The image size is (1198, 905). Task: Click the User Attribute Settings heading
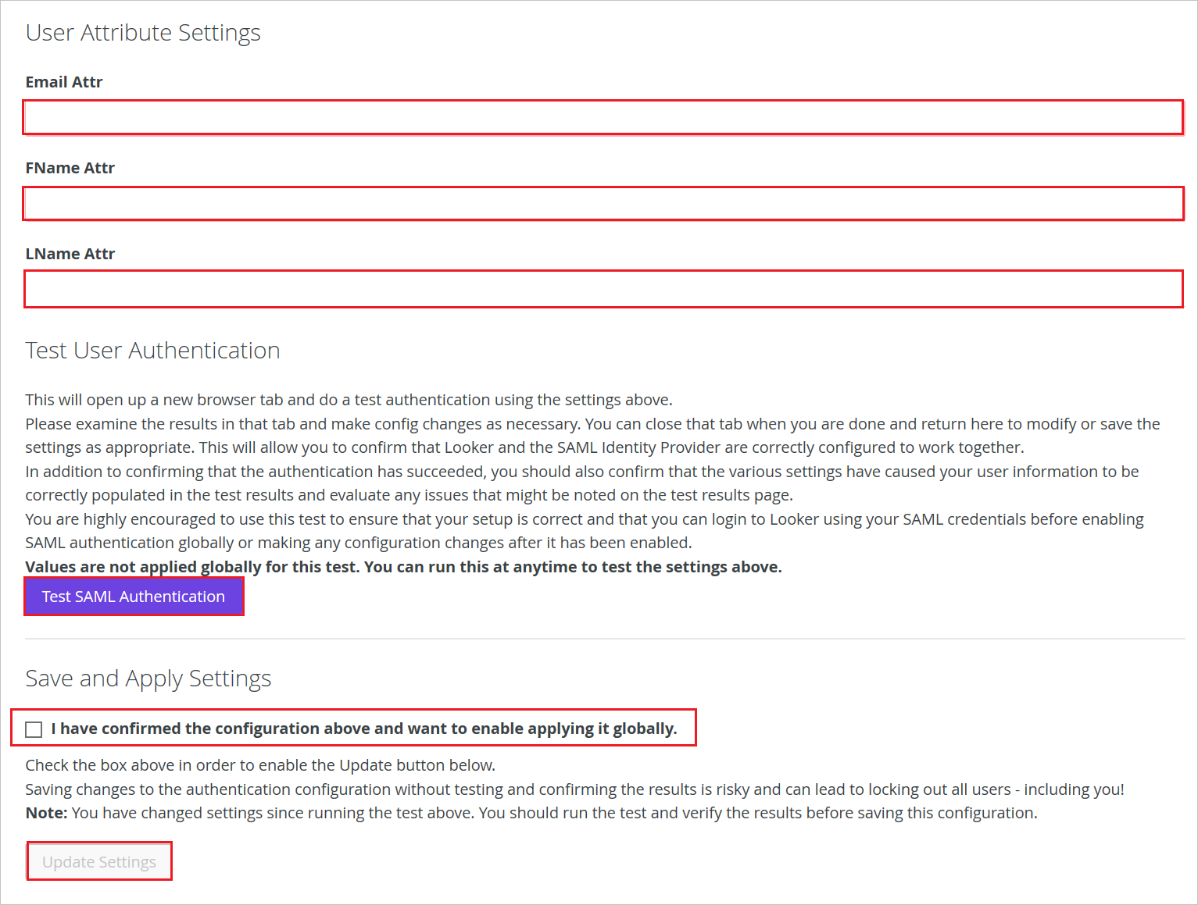(x=143, y=33)
